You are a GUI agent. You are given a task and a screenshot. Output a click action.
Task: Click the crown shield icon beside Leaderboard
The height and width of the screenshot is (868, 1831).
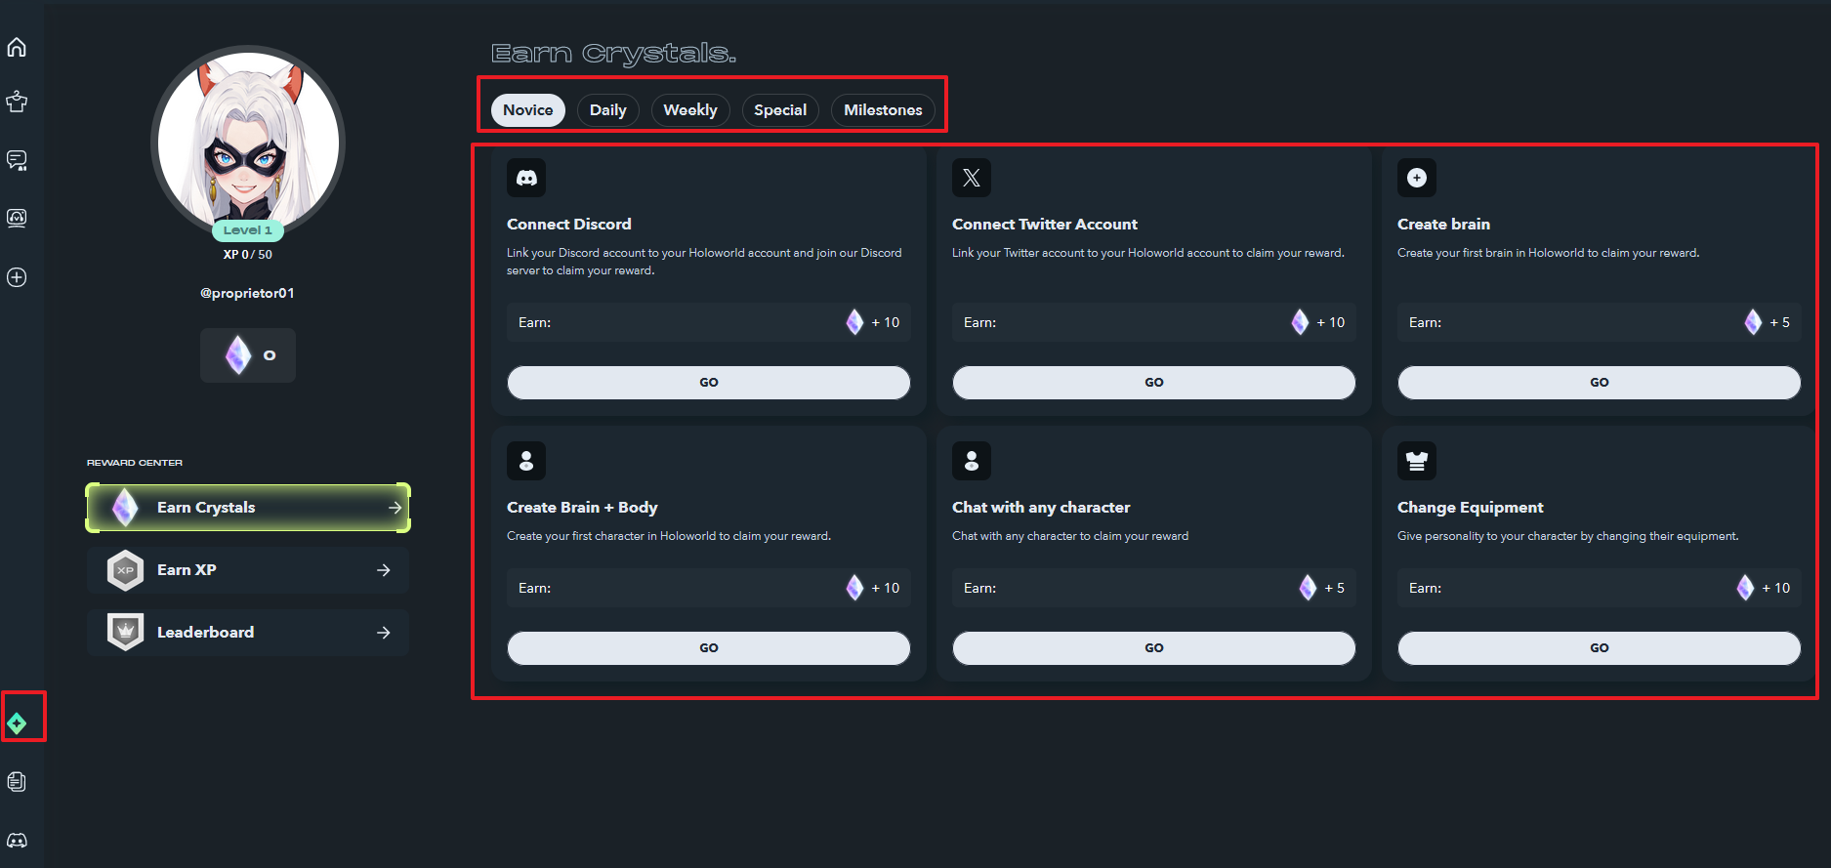125,632
